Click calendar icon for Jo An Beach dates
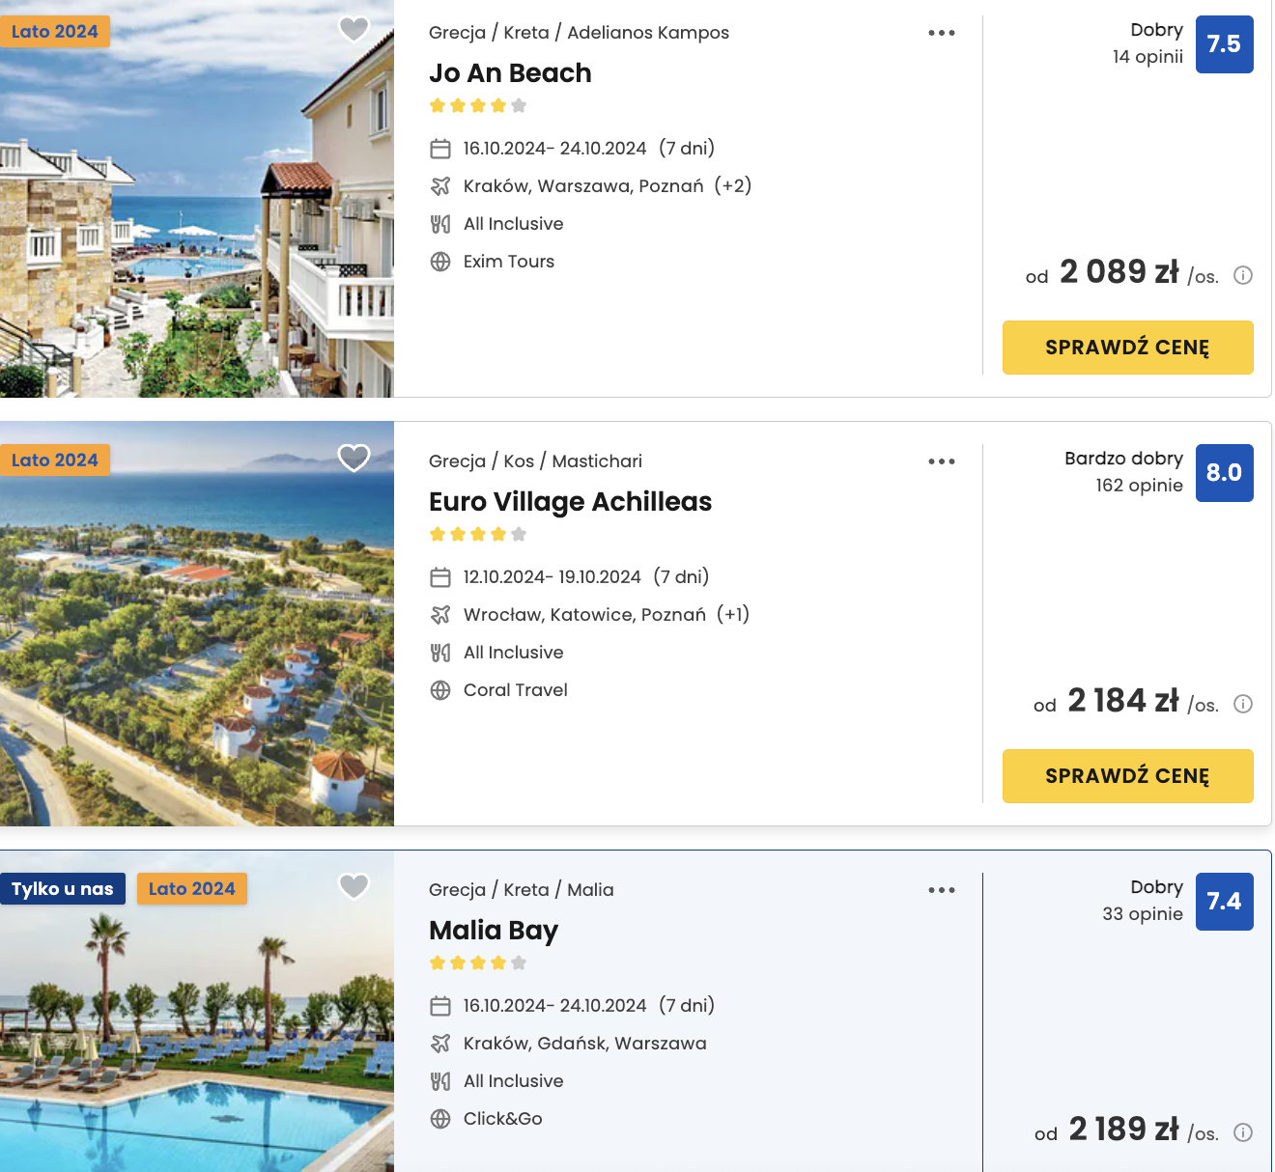 coord(440,149)
